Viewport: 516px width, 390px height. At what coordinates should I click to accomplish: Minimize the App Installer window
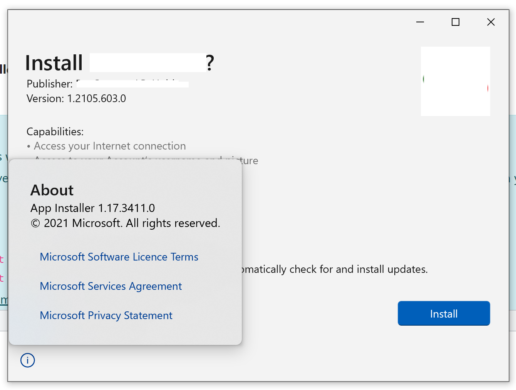420,22
